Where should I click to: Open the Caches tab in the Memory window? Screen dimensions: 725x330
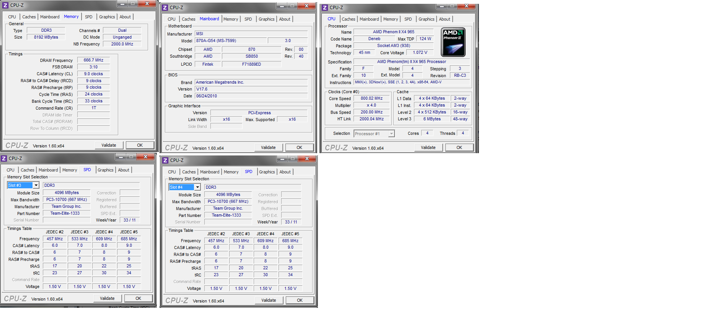click(29, 17)
